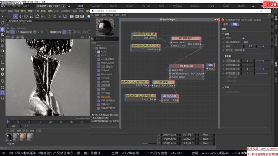Switch to the 基本 tab in attributes
This screenshot has width=278, height=156.
[x=226, y=24]
